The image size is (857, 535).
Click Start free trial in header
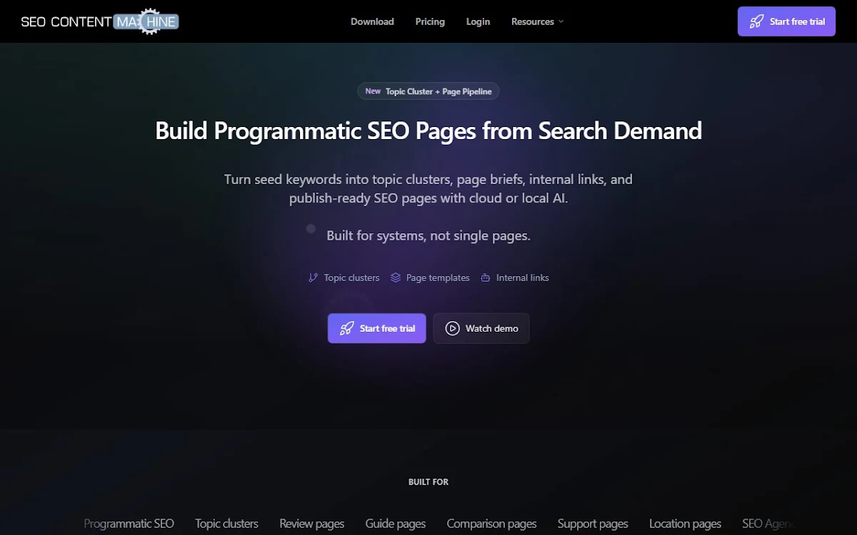coord(786,21)
